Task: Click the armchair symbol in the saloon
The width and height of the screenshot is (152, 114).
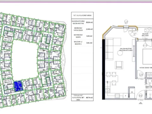Action: click(119, 65)
